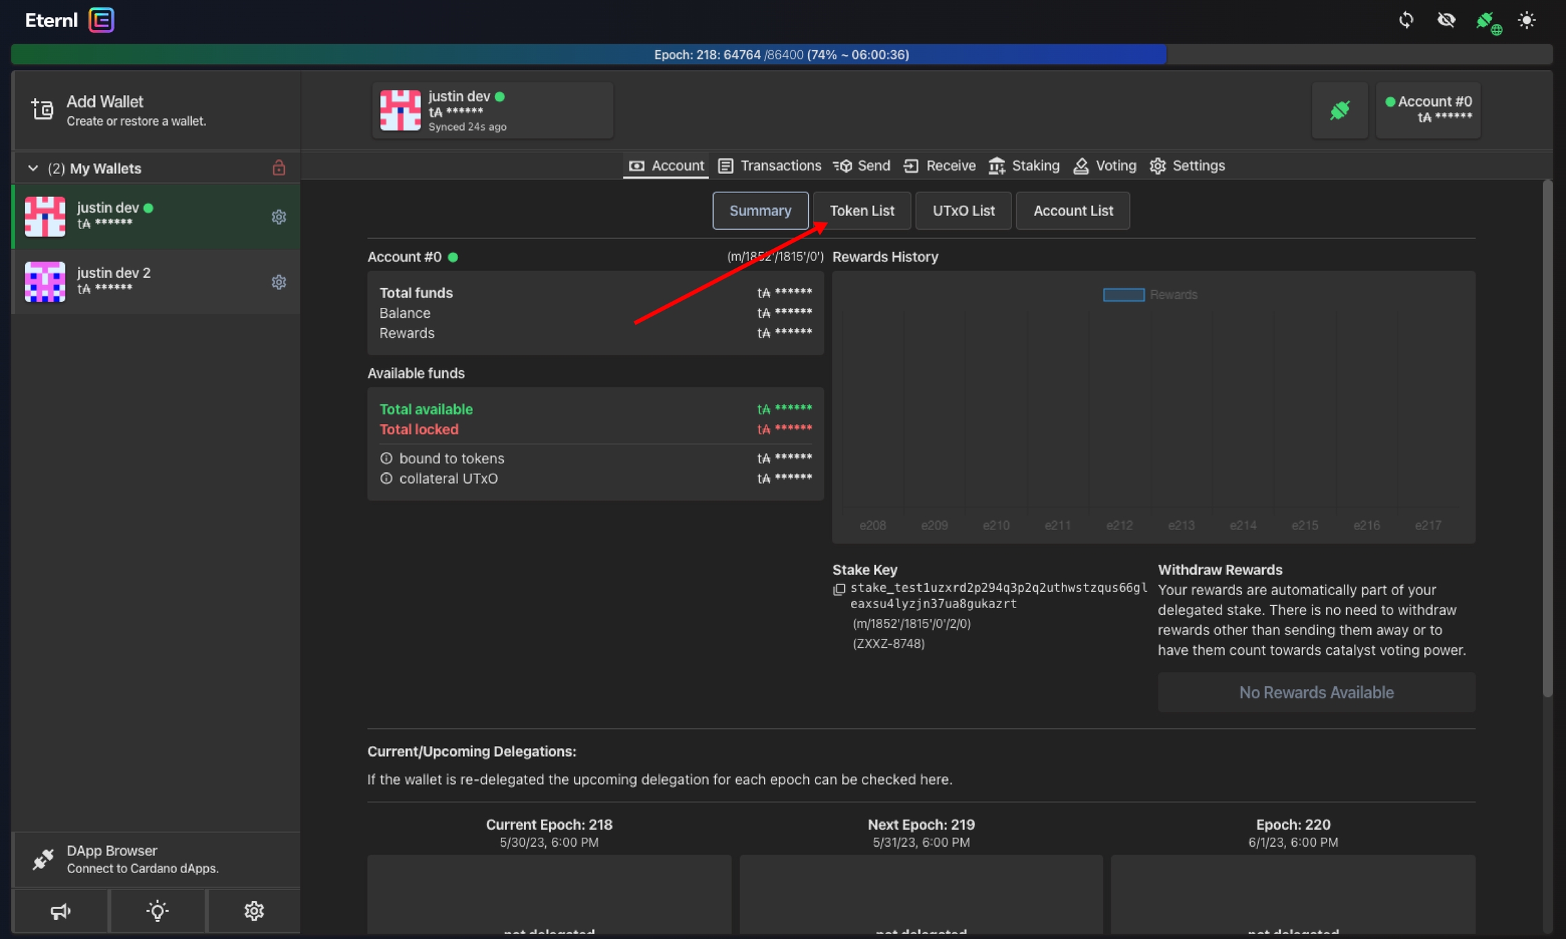
Task: Copy the stake key address icon
Action: click(x=839, y=589)
